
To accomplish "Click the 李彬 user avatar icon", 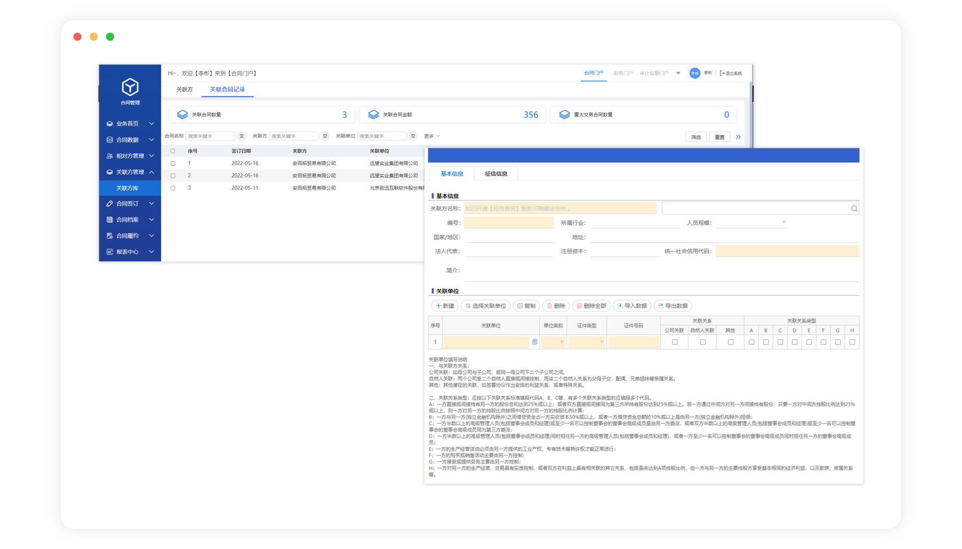I will (694, 73).
